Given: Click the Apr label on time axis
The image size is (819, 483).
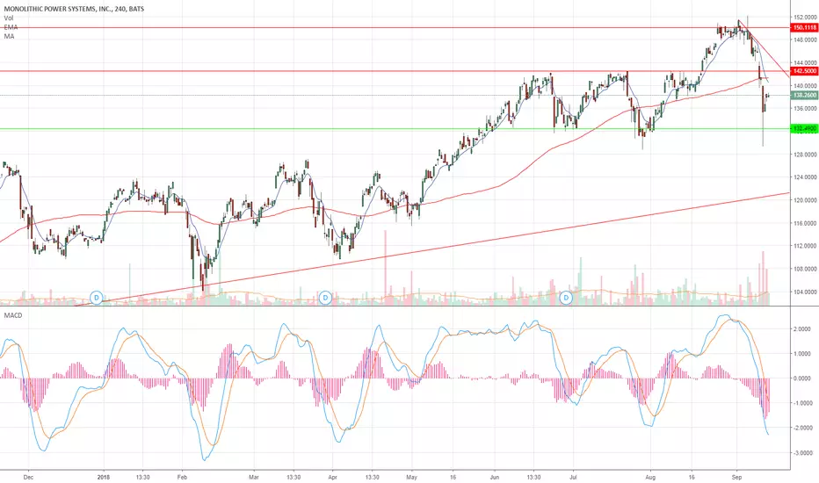Looking at the screenshot, I should tap(333, 477).
